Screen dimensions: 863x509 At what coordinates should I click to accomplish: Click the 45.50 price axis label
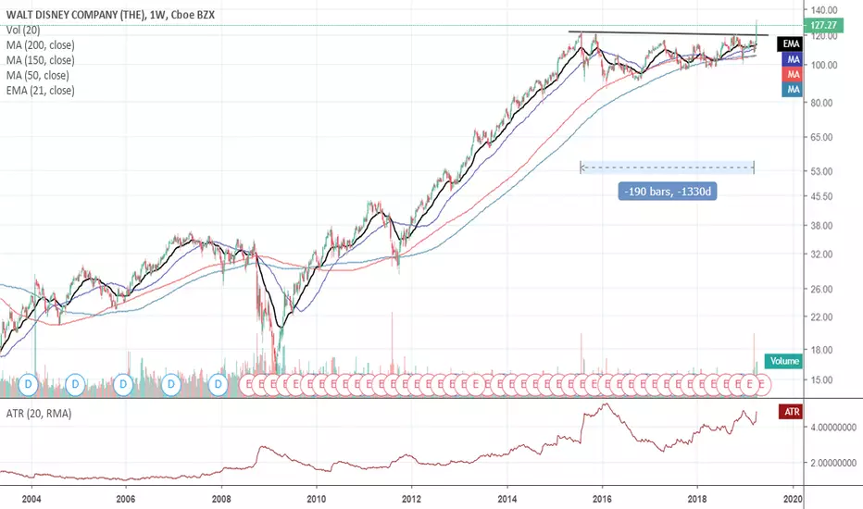tap(820, 196)
